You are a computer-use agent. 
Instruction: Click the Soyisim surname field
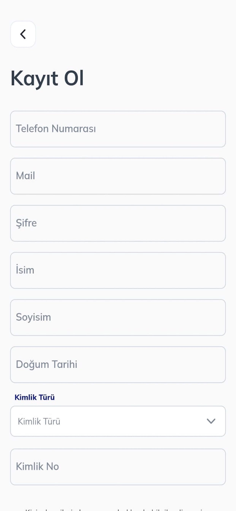pyautogui.click(x=118, y=317)
